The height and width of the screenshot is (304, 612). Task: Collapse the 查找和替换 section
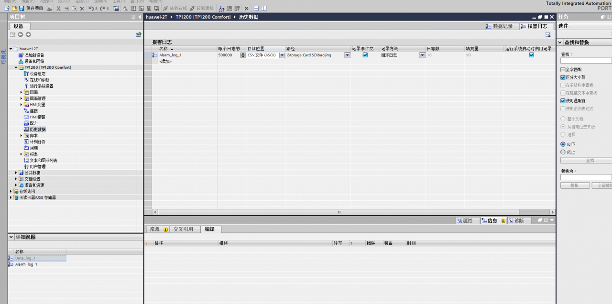coord(560,43)
